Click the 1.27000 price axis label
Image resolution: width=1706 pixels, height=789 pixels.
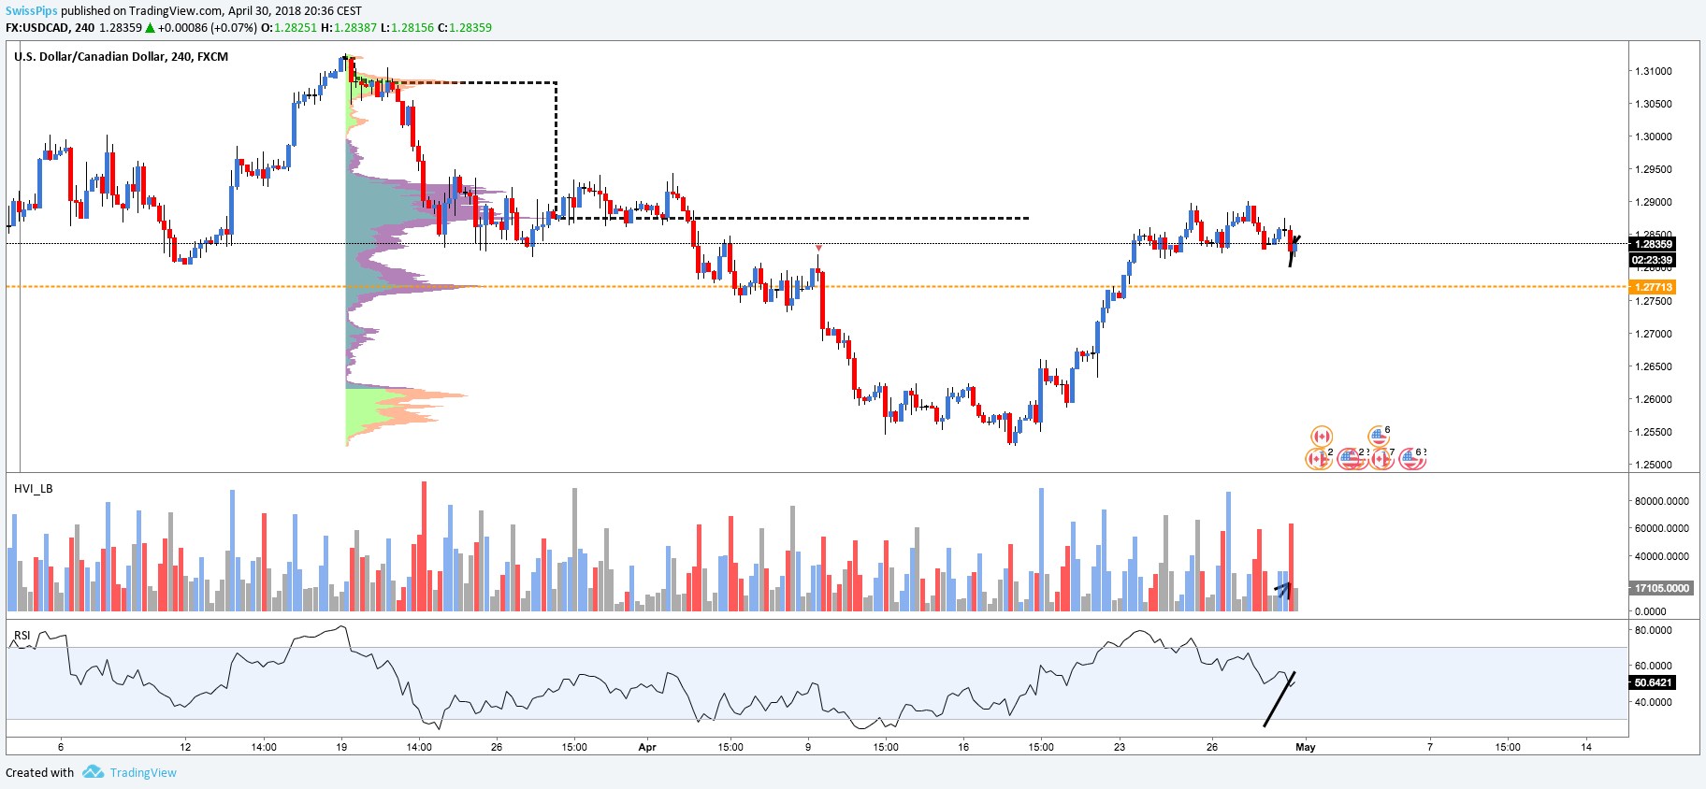pos(1653,334)
